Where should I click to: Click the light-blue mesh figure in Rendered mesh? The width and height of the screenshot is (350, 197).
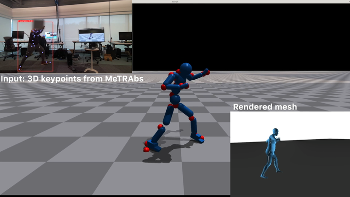(271, 153)
